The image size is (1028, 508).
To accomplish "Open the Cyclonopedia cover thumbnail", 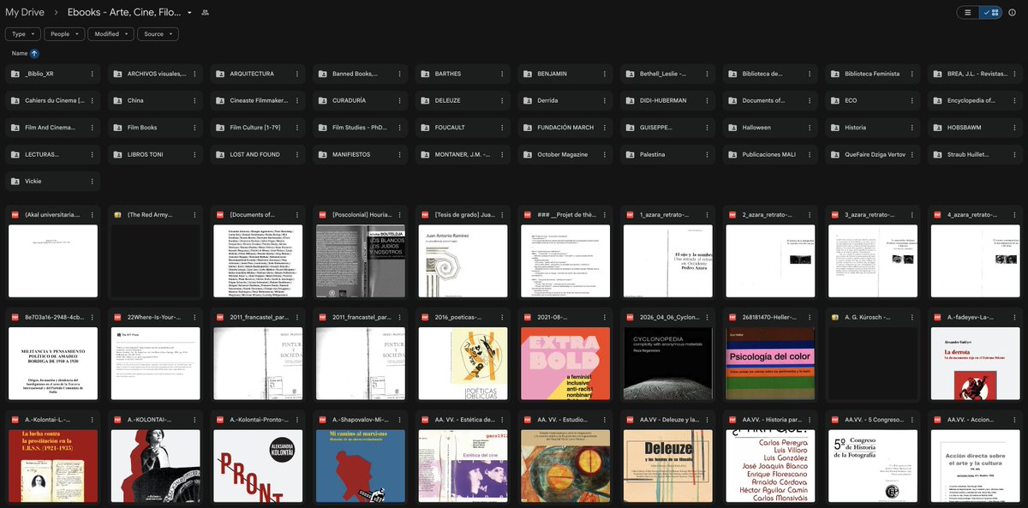I will point(667,363).
